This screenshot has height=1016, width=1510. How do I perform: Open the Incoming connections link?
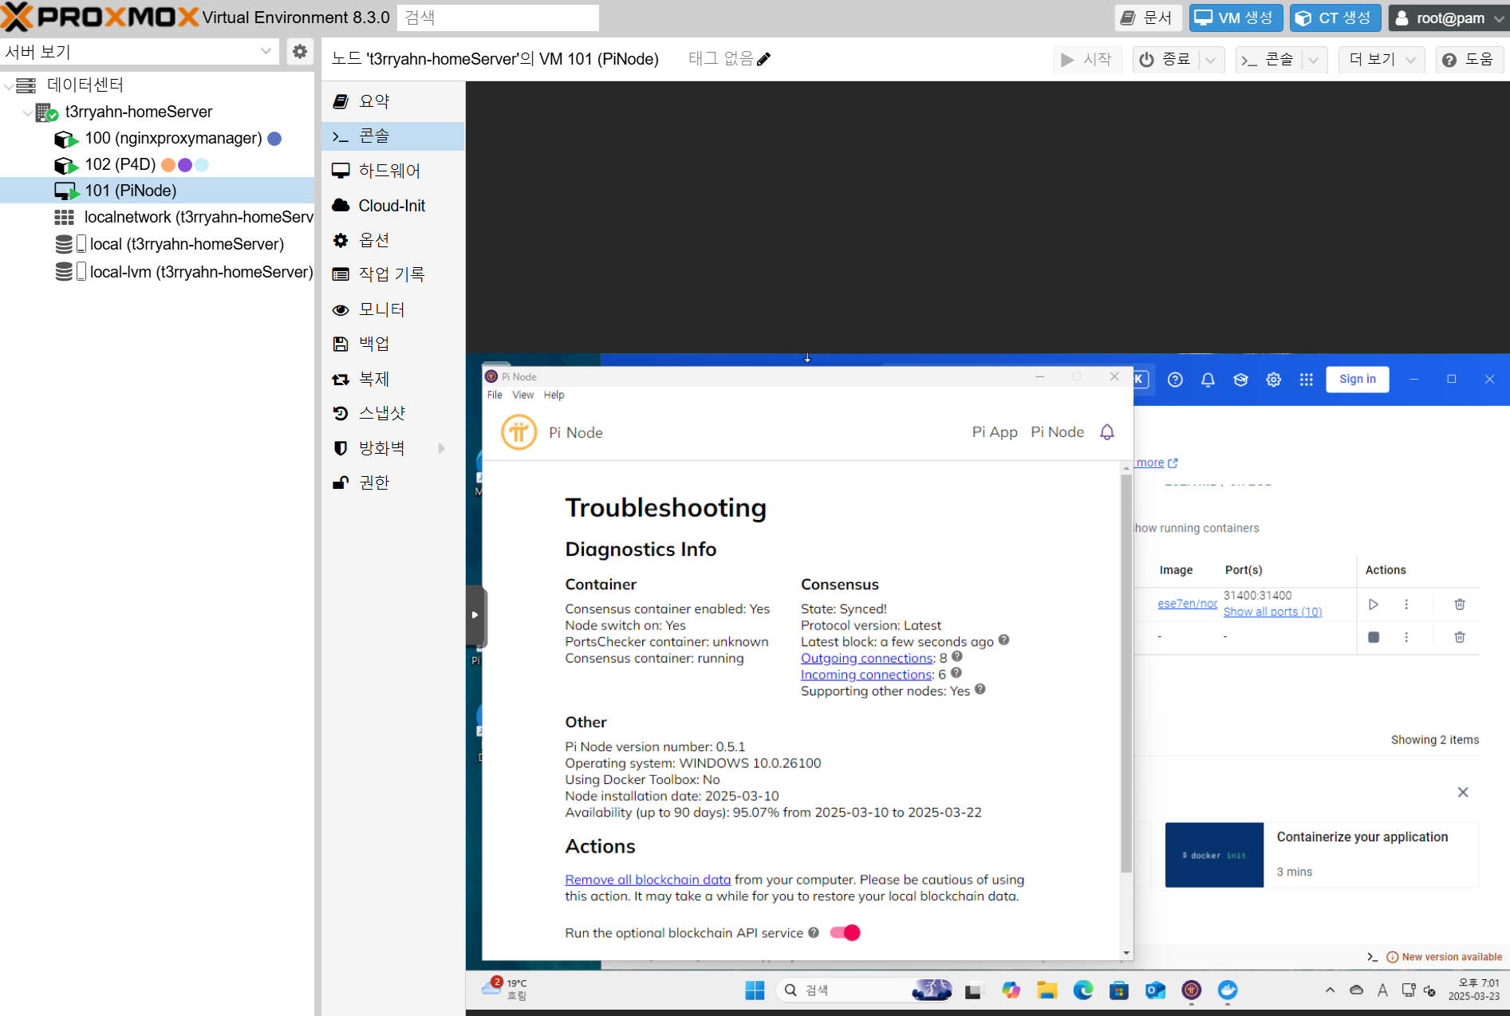(x=865, y=675)
